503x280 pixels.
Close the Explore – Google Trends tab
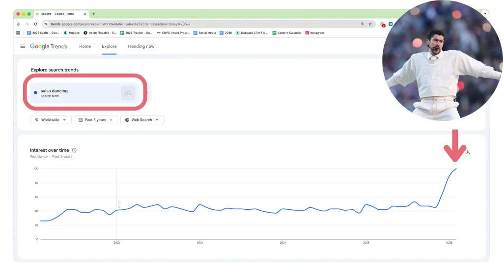pyautogui.click(x=85, y=14)
